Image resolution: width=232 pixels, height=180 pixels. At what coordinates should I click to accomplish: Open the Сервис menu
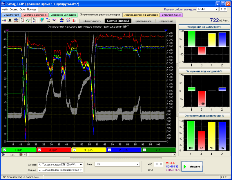14,9
